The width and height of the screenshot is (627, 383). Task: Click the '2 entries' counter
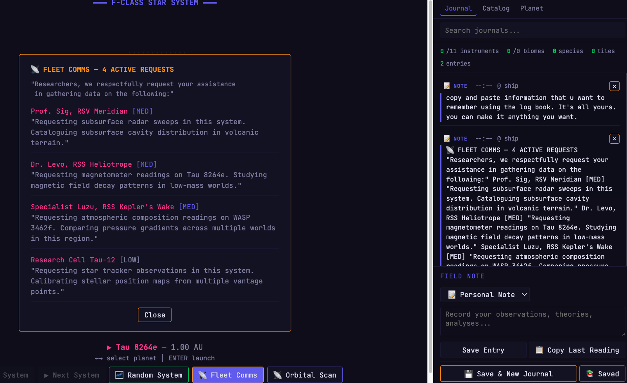(x=456, y=64)
